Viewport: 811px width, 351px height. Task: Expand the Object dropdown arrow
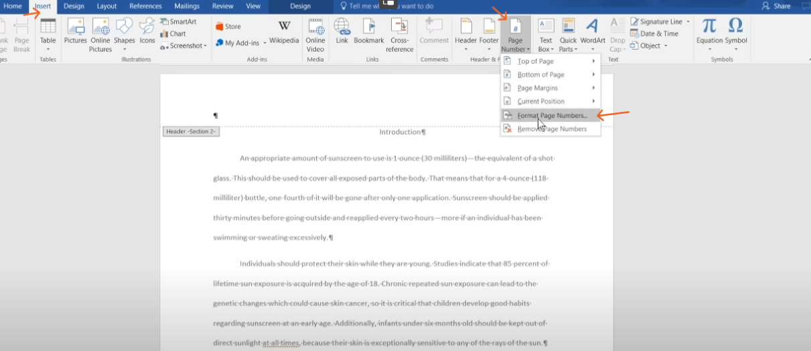click(664, 46)
